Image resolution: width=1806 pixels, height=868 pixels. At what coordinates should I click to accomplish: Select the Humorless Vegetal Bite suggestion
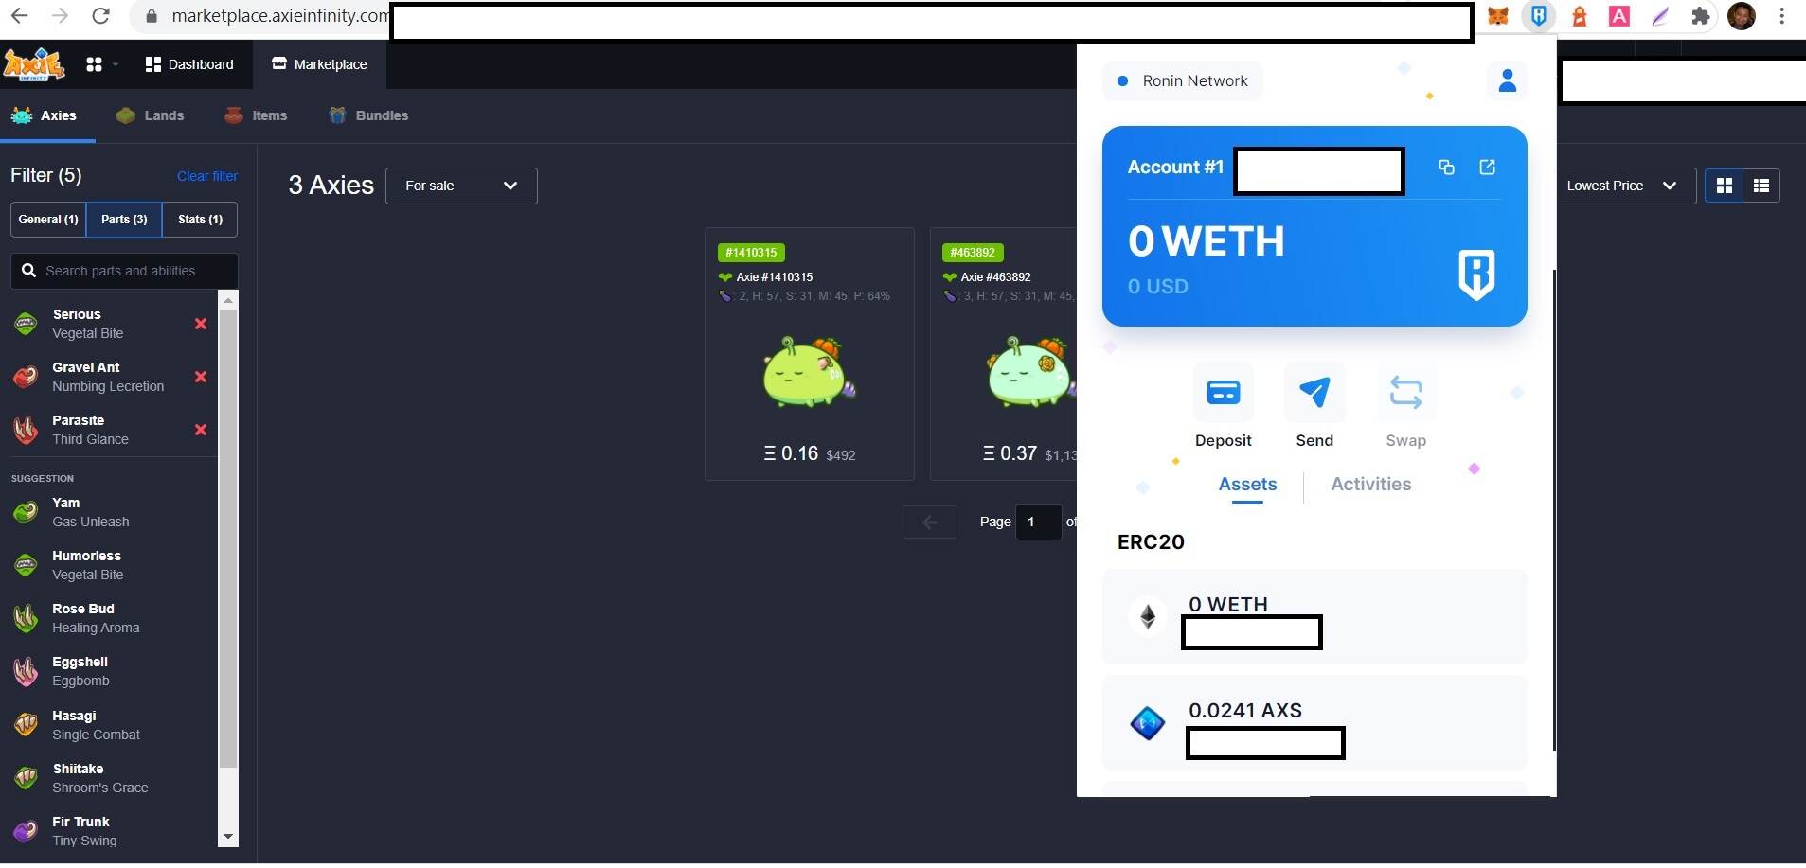pos(112,565)
